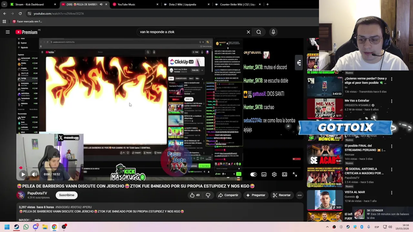The height and width of the screenshot is (232, 413).
Task: Open the apps grid bookmark icon
Action: (x=4, y=22)
